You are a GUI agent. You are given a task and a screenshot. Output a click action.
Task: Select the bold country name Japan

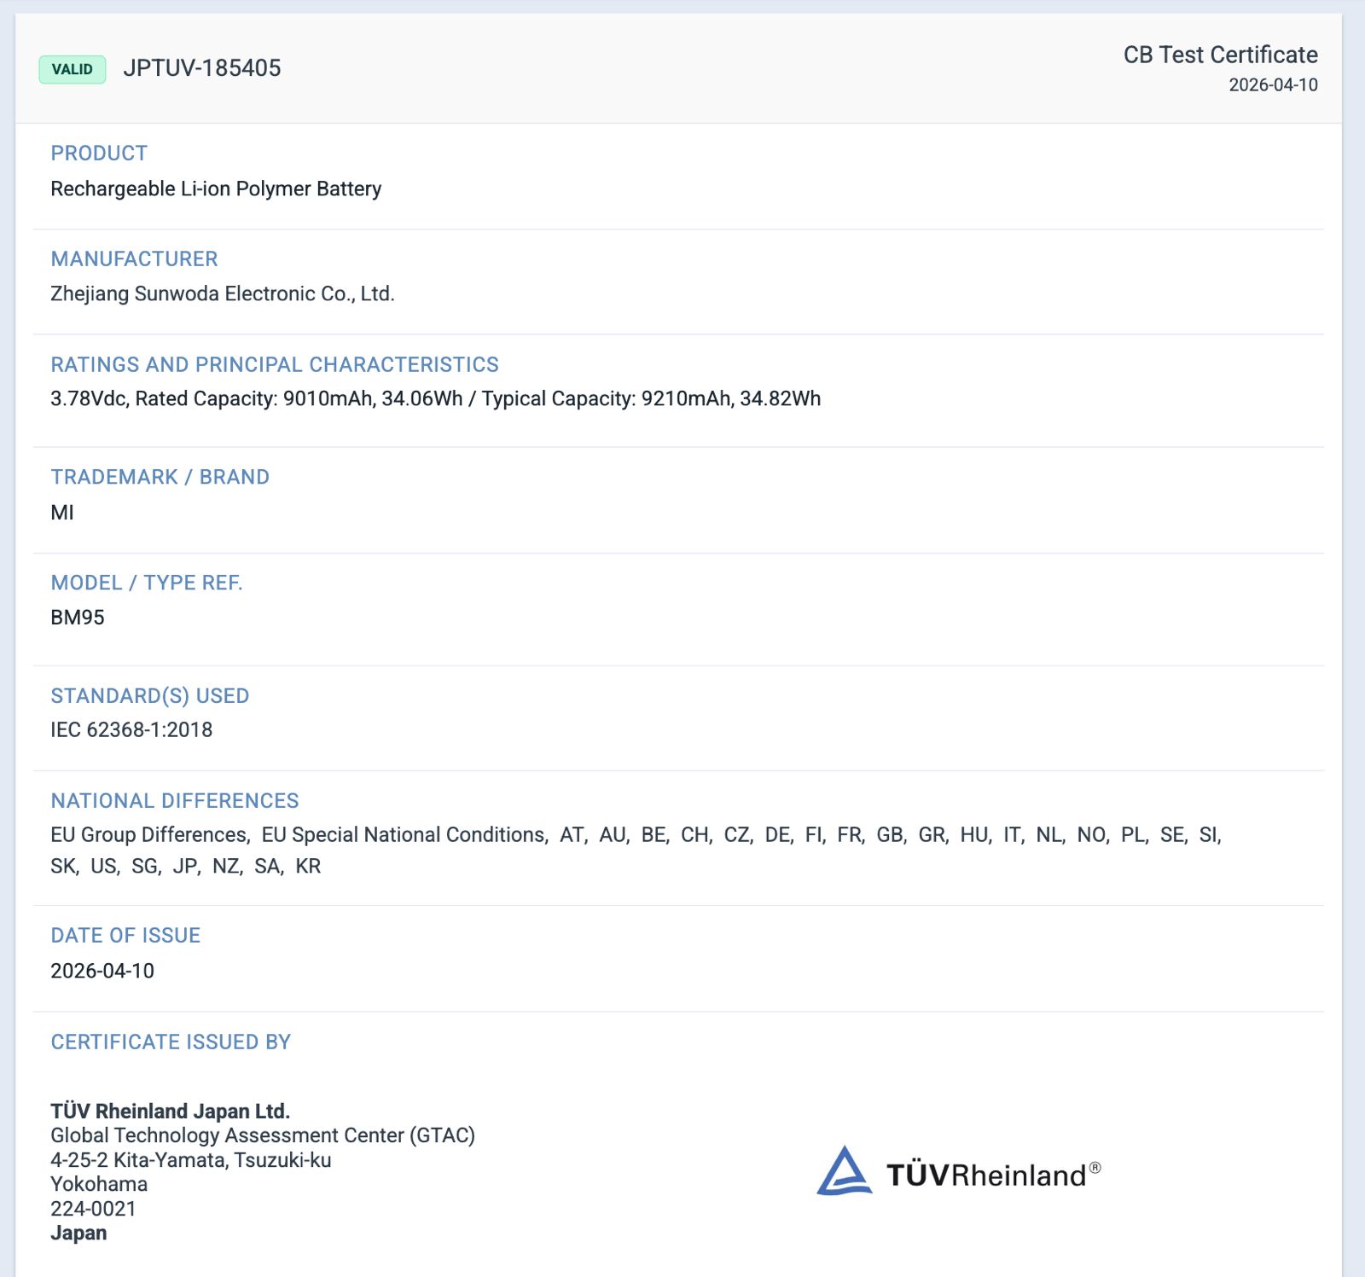[78, 1233]
